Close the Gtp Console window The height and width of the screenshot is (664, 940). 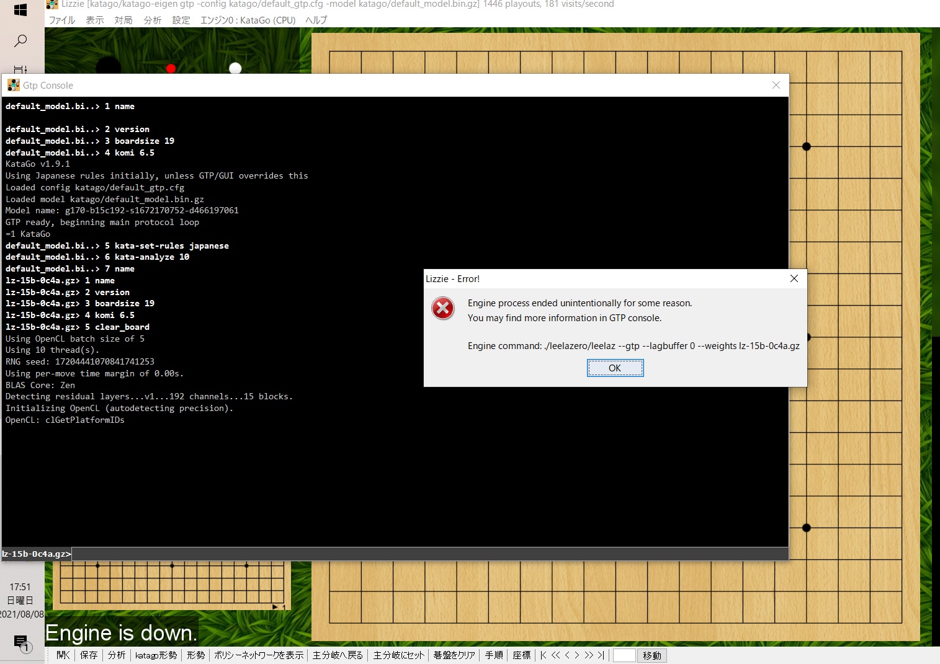coord(776,85)
